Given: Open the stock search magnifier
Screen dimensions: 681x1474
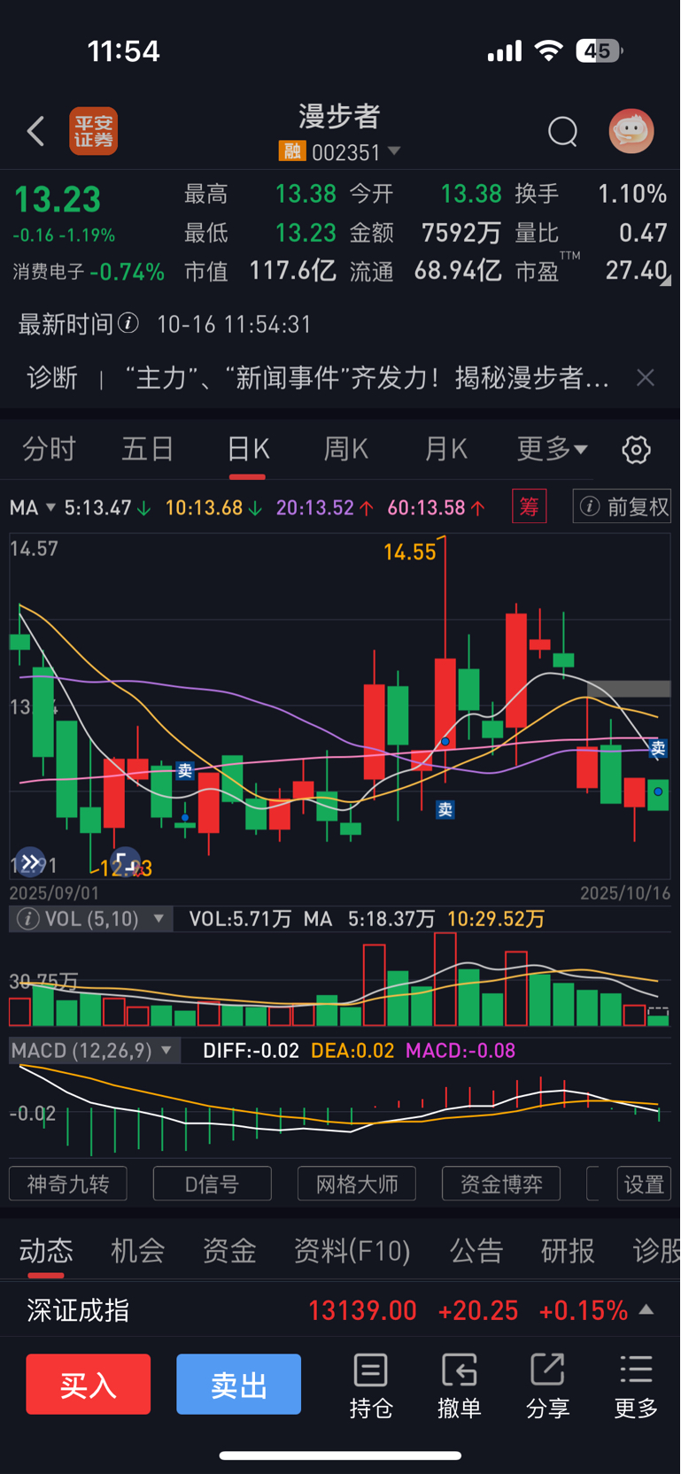Looking at the screenshot, I should [562, 132].
